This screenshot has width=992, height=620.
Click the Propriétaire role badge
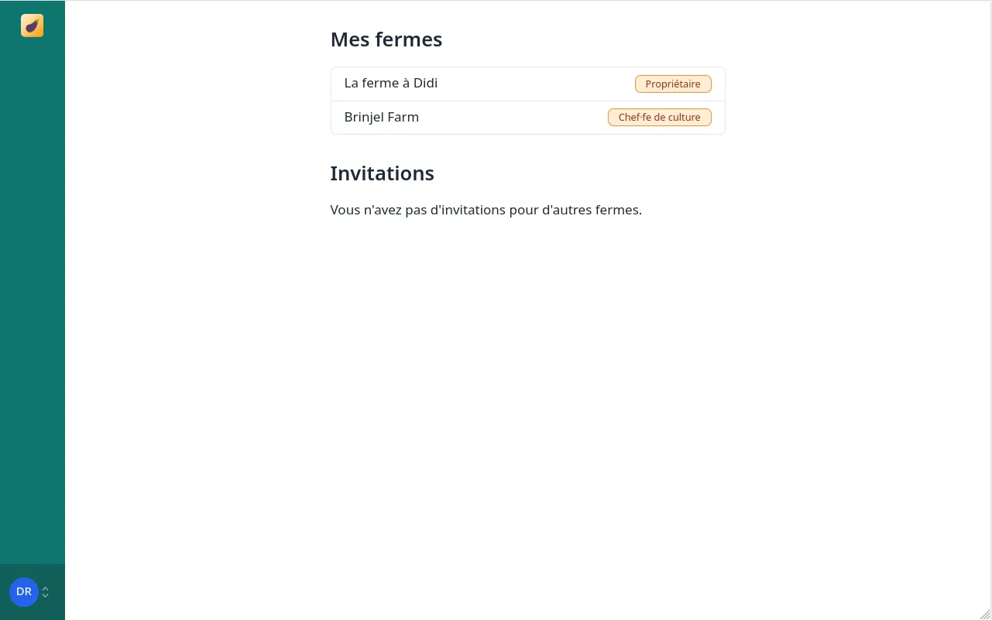pyautogui.click(x=673, y=84)
